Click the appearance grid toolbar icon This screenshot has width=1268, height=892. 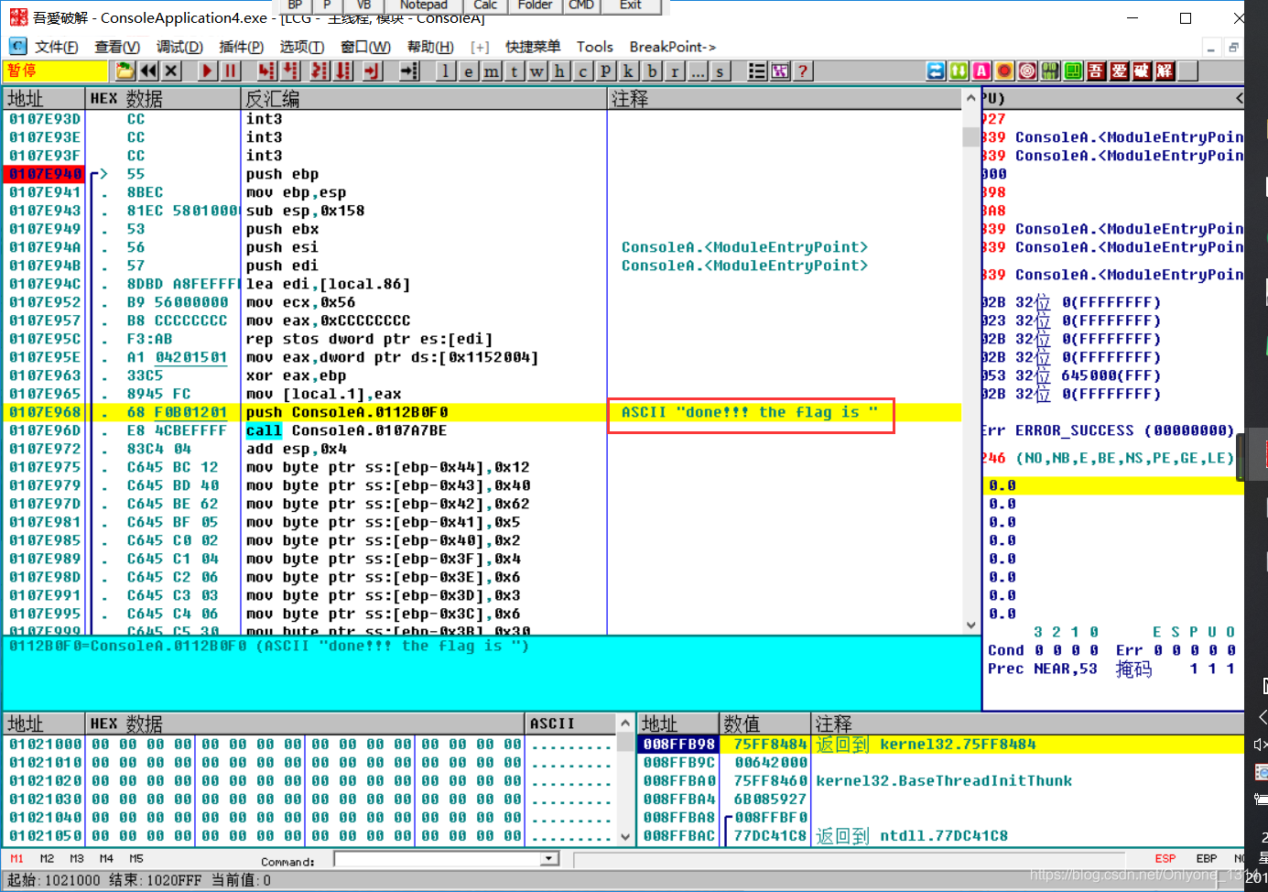pos(780,71)
